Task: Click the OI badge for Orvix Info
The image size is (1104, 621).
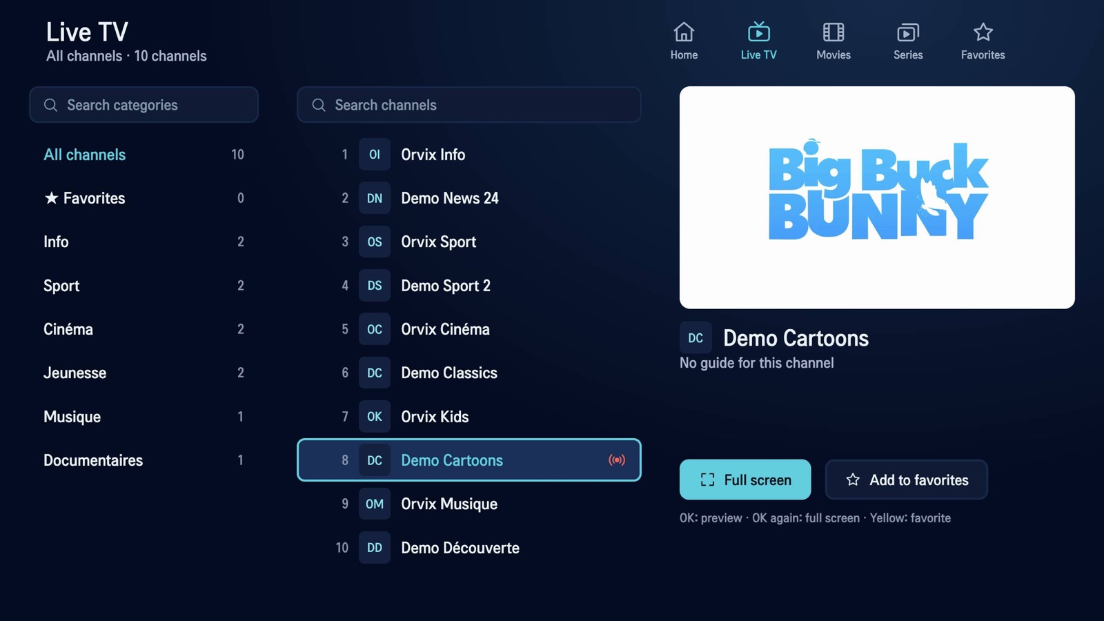Action: click(375, 155)
